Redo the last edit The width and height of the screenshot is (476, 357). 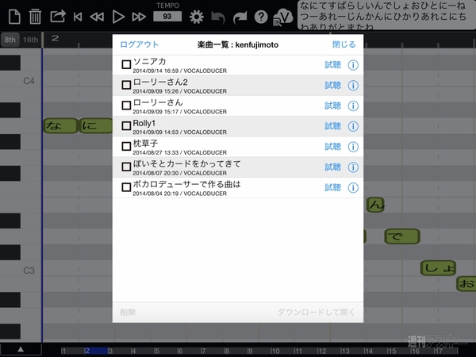pyautogui.click(x=240, y=17)
